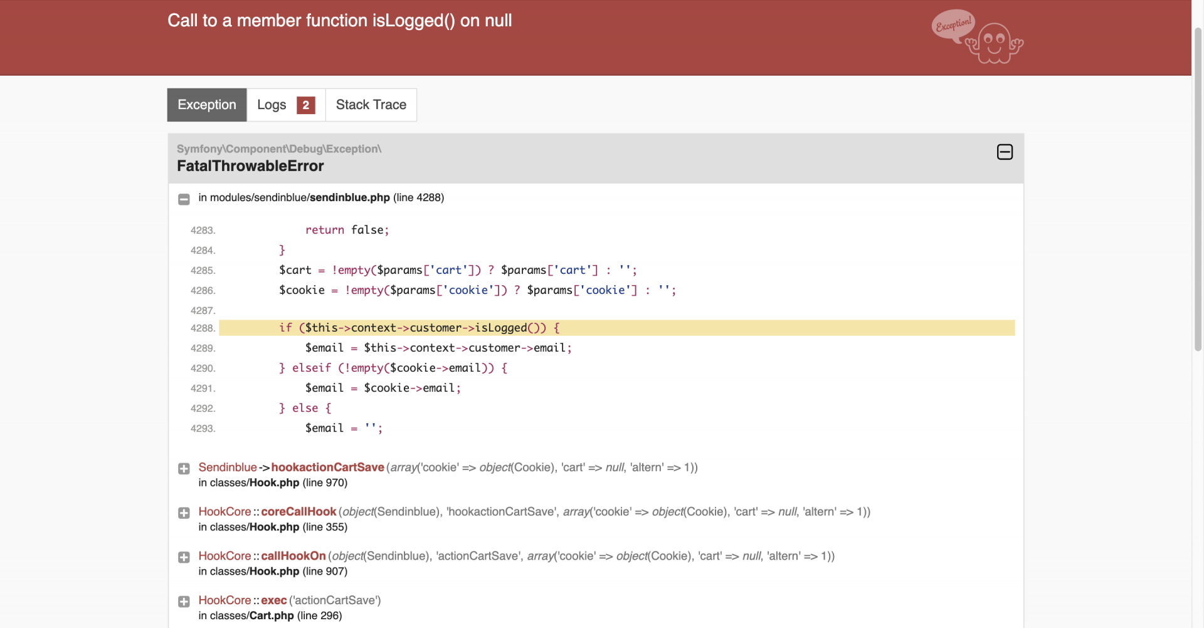1204x628 pixels.
Task: Click the 'in classes/Hook.php (line 907)' text
Action: point(273,572)
